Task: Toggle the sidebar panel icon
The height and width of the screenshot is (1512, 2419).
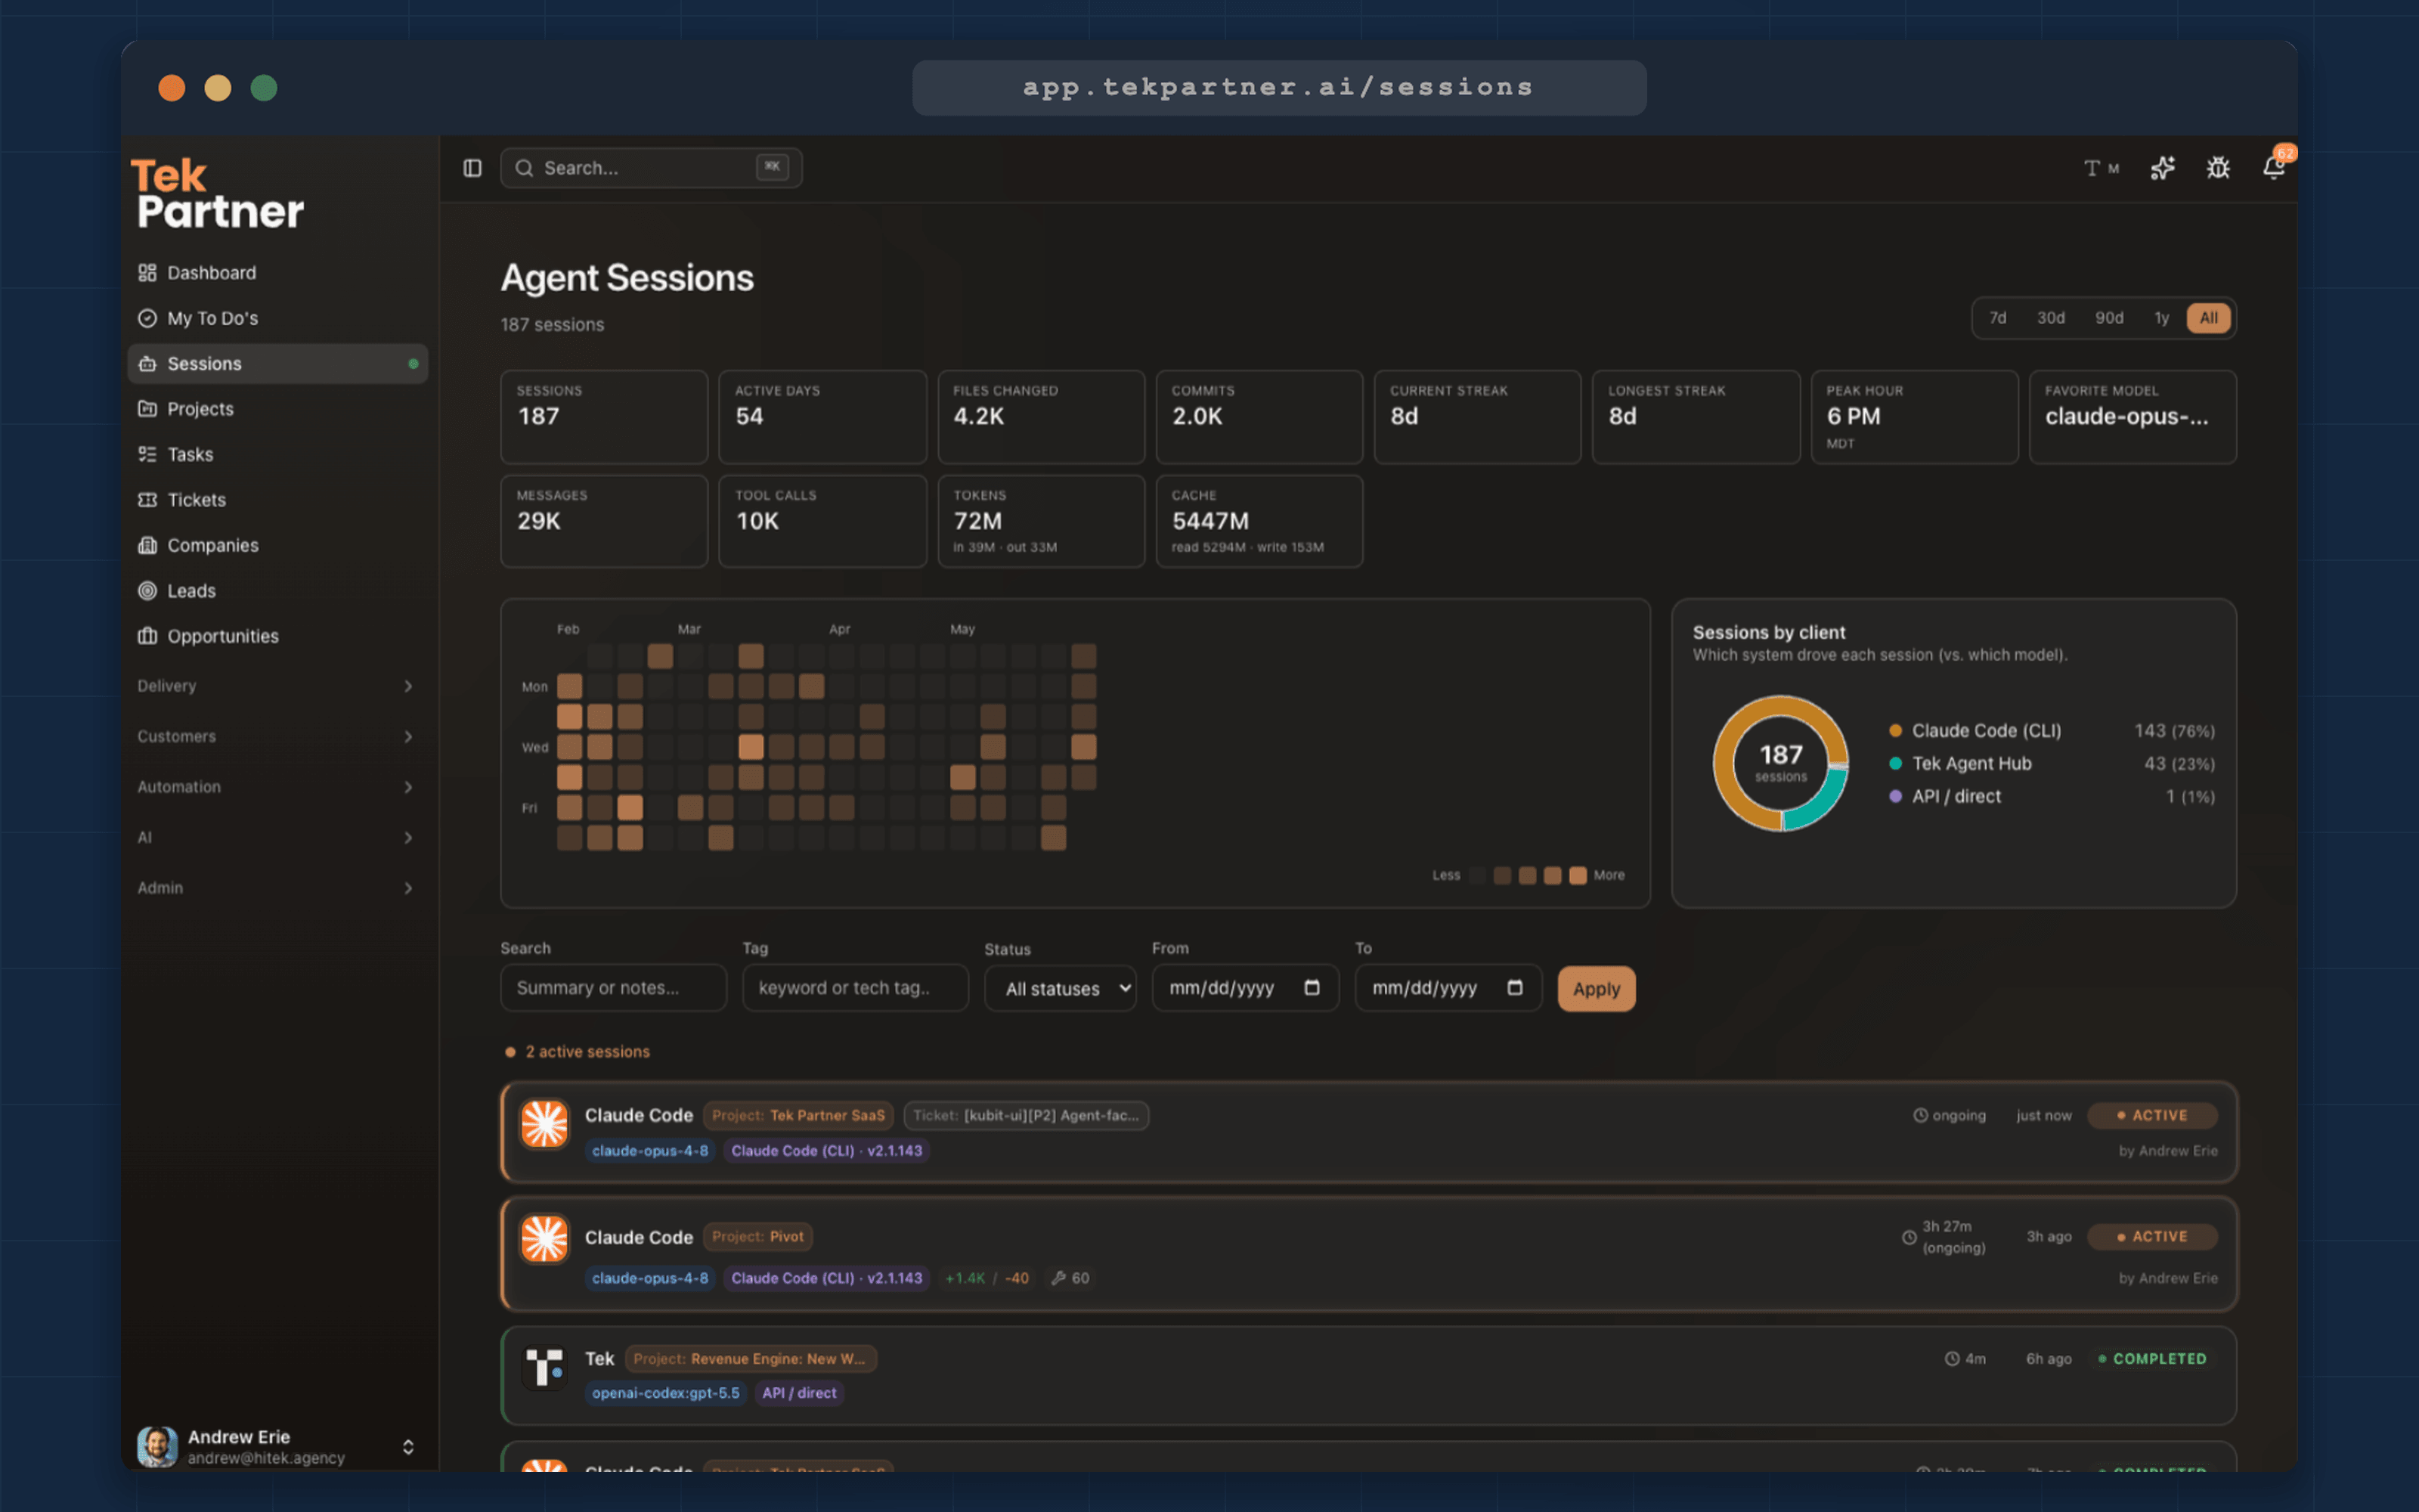Action: tap(472, 168)
